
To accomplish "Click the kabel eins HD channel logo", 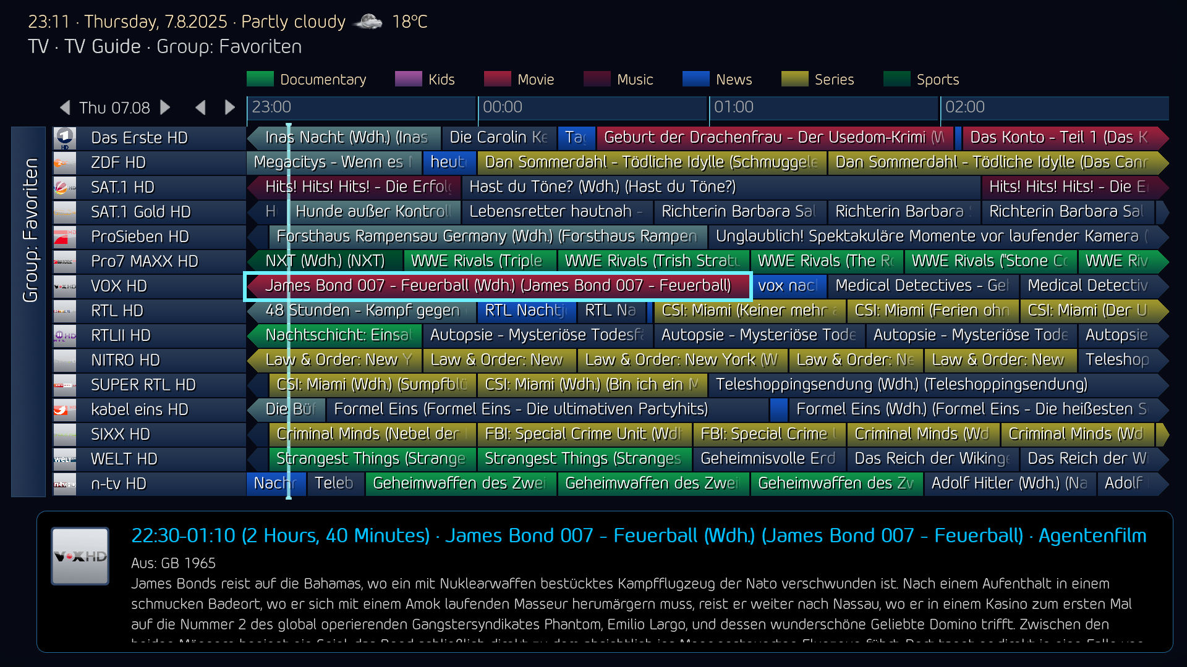I will 65,409.
